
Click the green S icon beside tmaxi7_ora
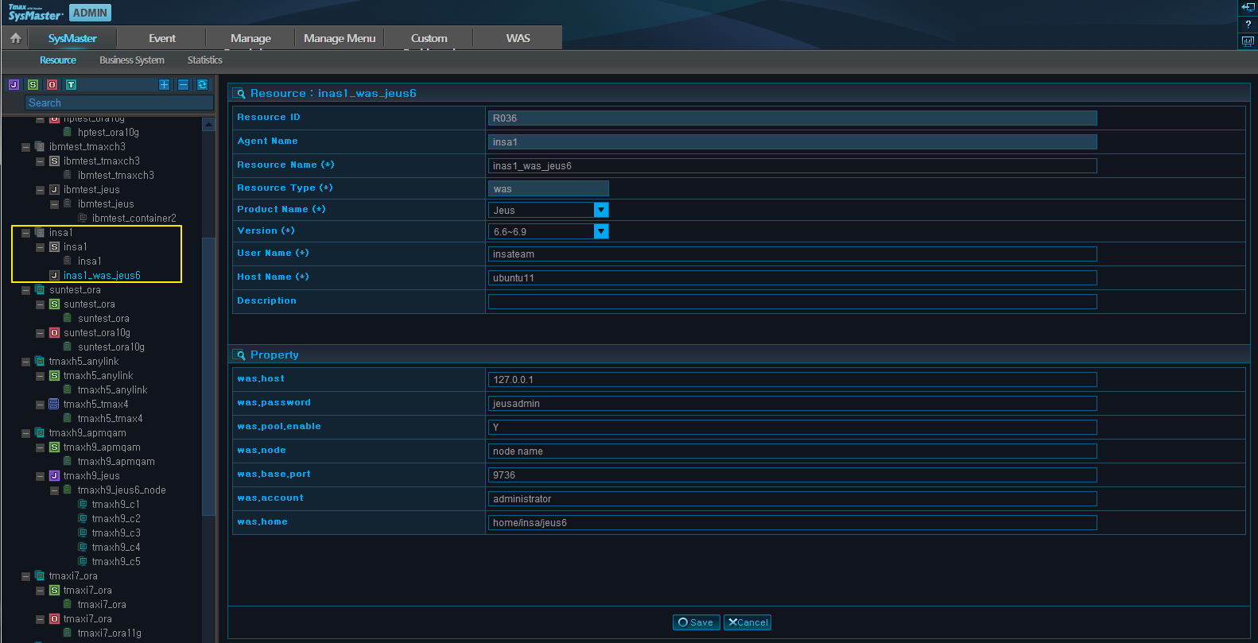[54, 590]
